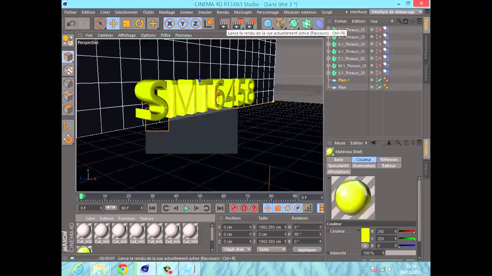This screenshot has height=276, width=492.
Task: Click the axis L-shaped tool icon
Action: pyautogui.click(x=68, y=126)
